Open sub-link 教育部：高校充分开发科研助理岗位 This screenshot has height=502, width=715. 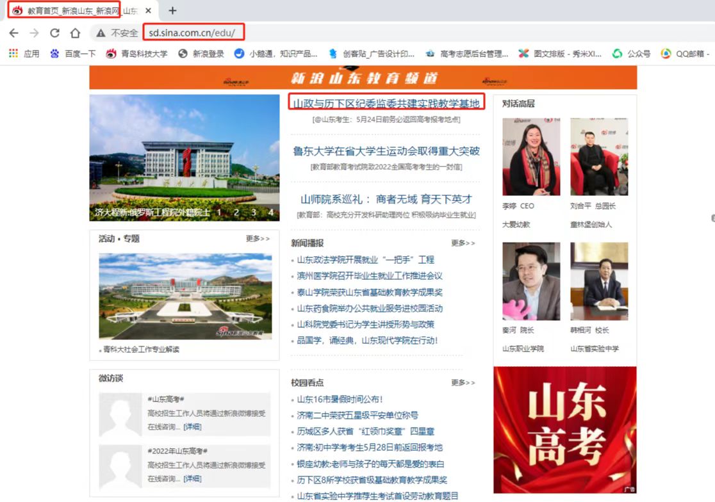pyautogui.click(x=386, y=215)
